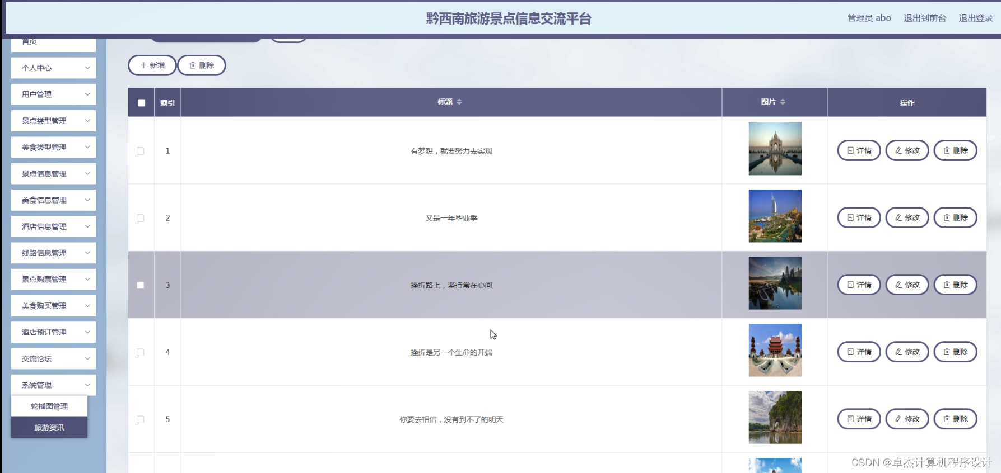This screenshot has width=1001, height=473.
Task: Check the checkbox for row 2
Action: click(x=141, y=218)
